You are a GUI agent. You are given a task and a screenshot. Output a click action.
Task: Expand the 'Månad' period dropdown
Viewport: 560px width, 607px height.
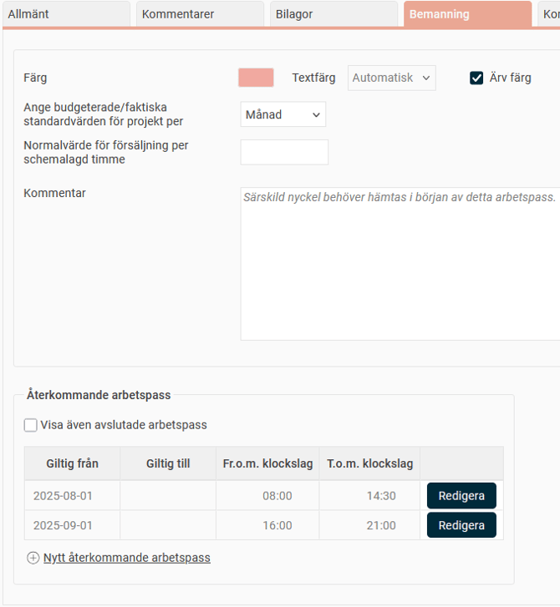283,114
